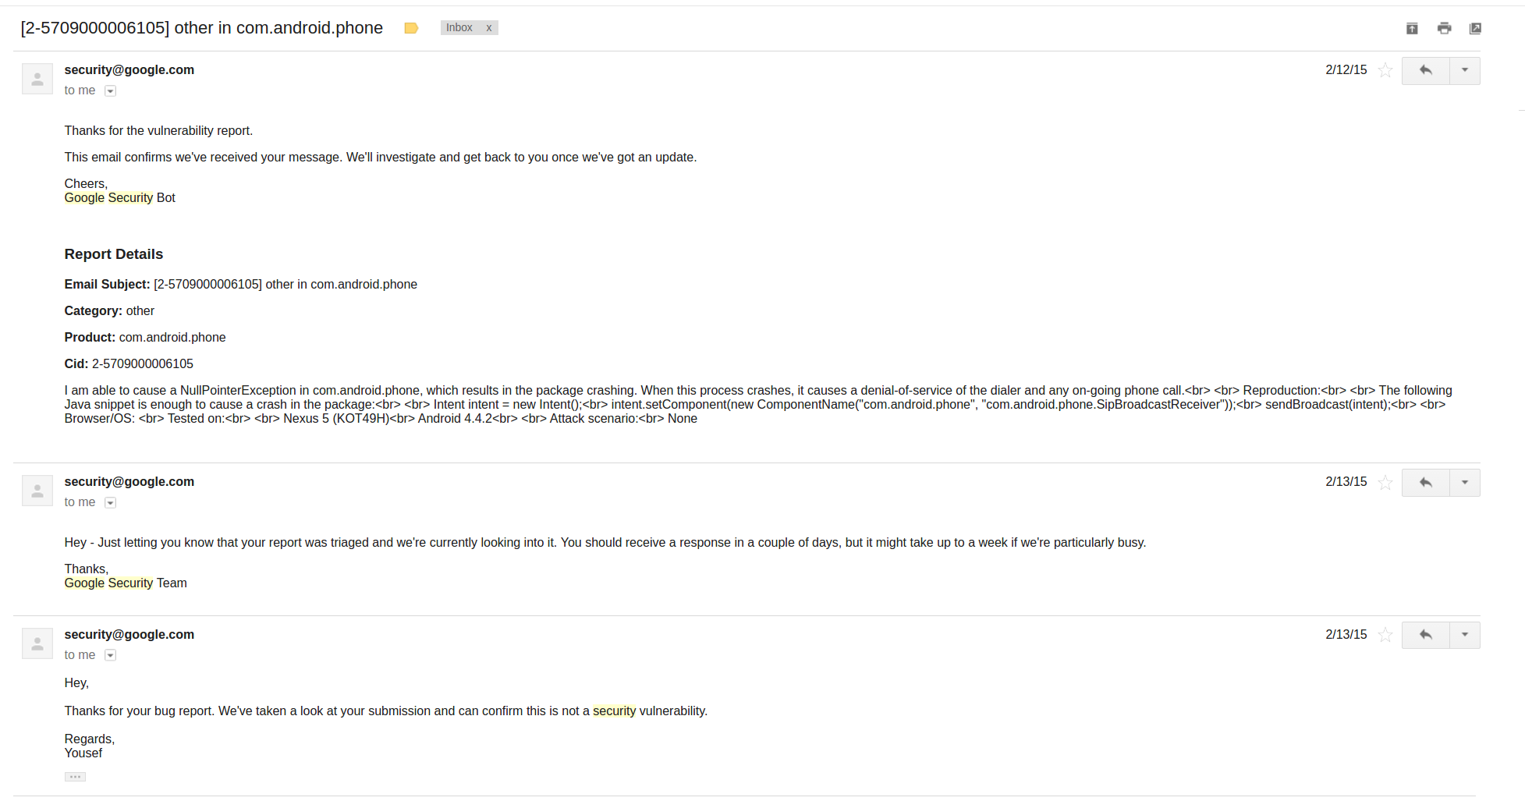Viewport: 1525px width, 801px height.
Task: Click the Print all icon
Action: click(1444, 28)
